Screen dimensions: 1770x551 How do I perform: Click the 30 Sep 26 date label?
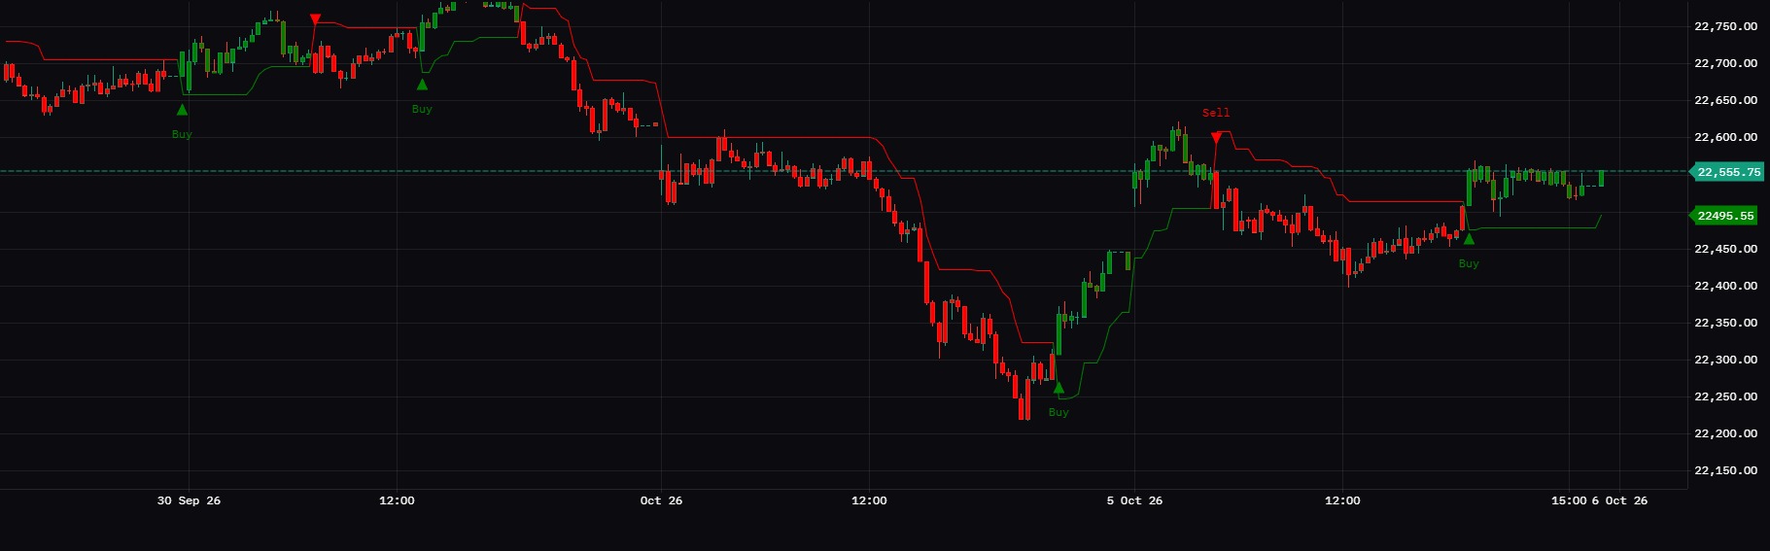click(189, 500)
